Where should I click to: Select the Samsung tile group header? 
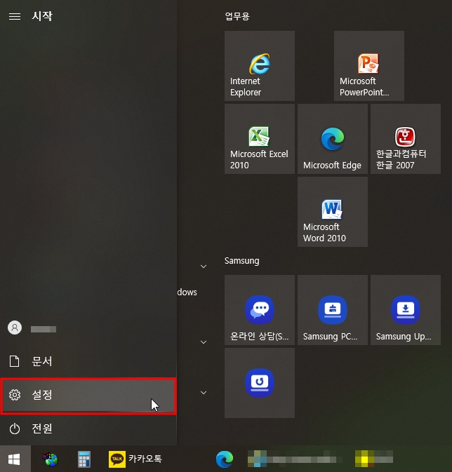pos(241,261)
